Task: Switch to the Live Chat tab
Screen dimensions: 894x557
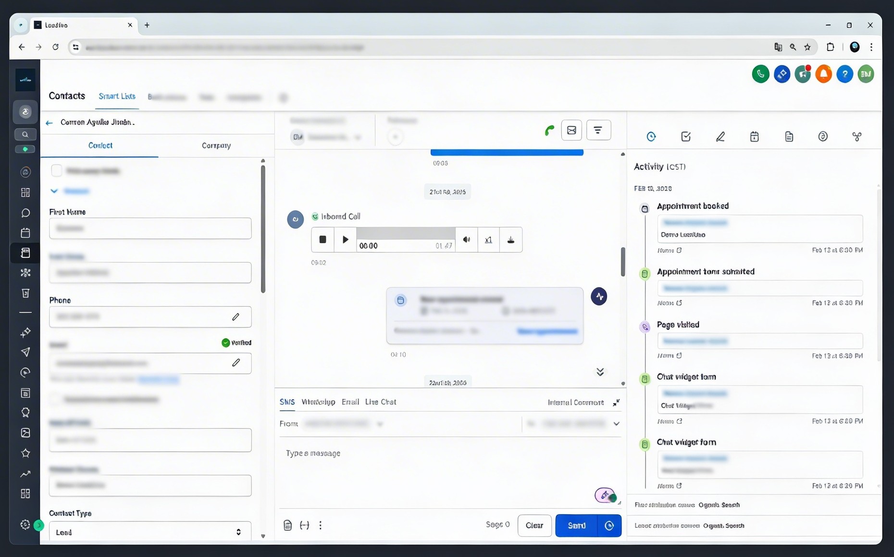Action: coord(381,402)
